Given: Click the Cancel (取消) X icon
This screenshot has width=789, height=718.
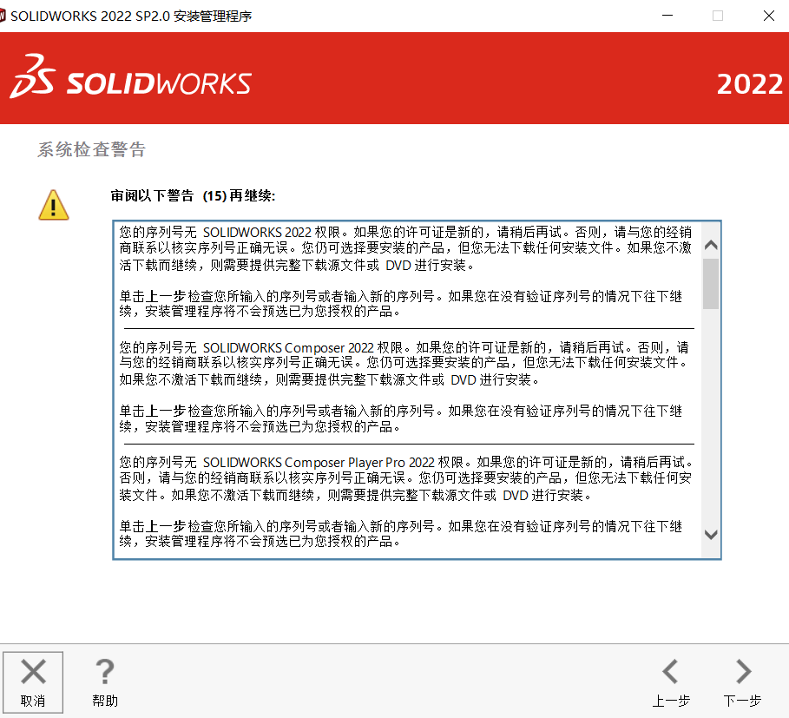Looking at the screenshot, I should (x=33, y=672).
